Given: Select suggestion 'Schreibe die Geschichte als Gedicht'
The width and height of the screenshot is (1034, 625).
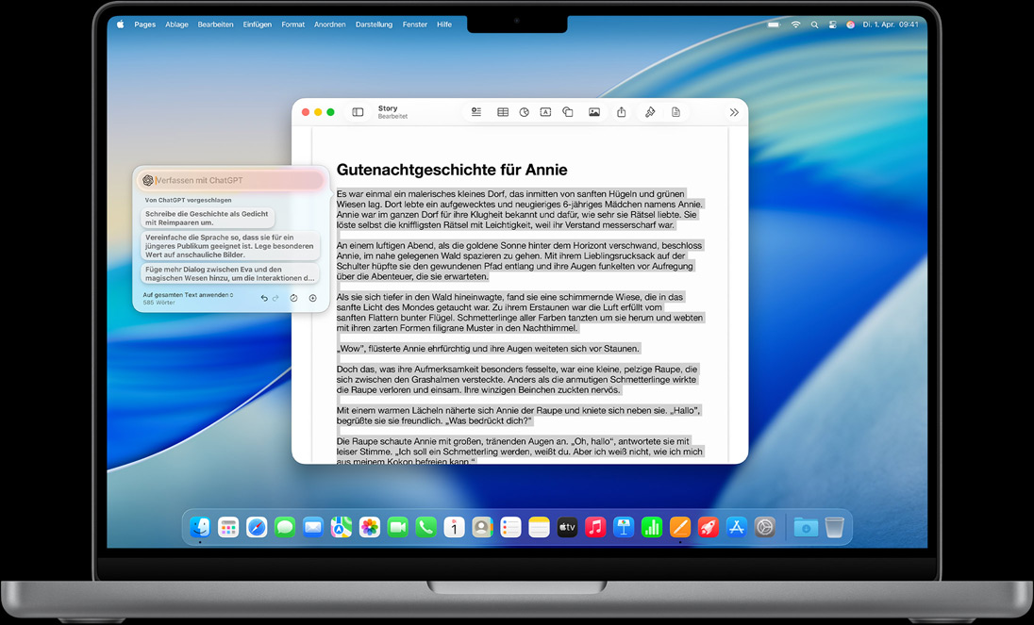Looking at the screenshot, I should pos(207,218).
